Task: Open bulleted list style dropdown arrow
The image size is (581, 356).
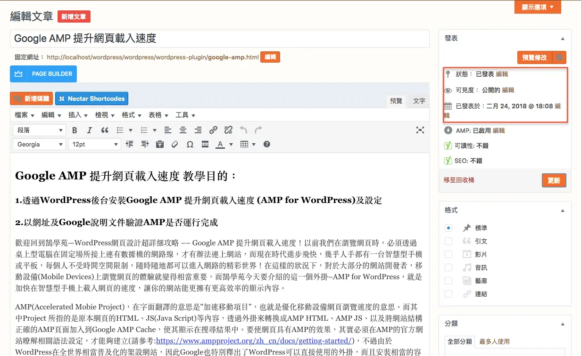Action: [x=131, y=130]
